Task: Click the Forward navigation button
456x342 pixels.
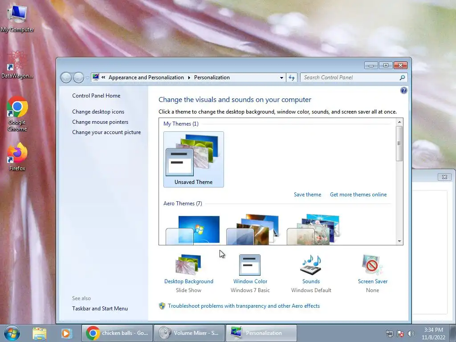Action: coord(78,77)
